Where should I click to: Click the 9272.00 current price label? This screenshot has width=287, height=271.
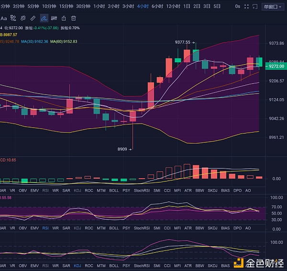pos(276,66)
